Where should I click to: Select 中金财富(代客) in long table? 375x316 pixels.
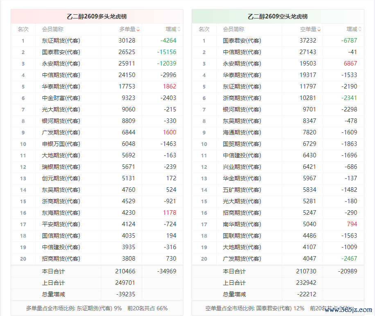coord(61,98)
